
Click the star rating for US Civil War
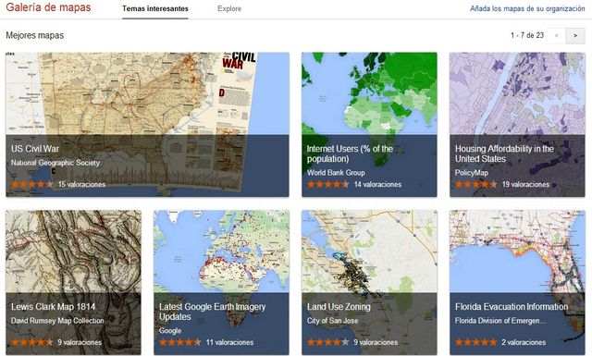tap(31, 185)
